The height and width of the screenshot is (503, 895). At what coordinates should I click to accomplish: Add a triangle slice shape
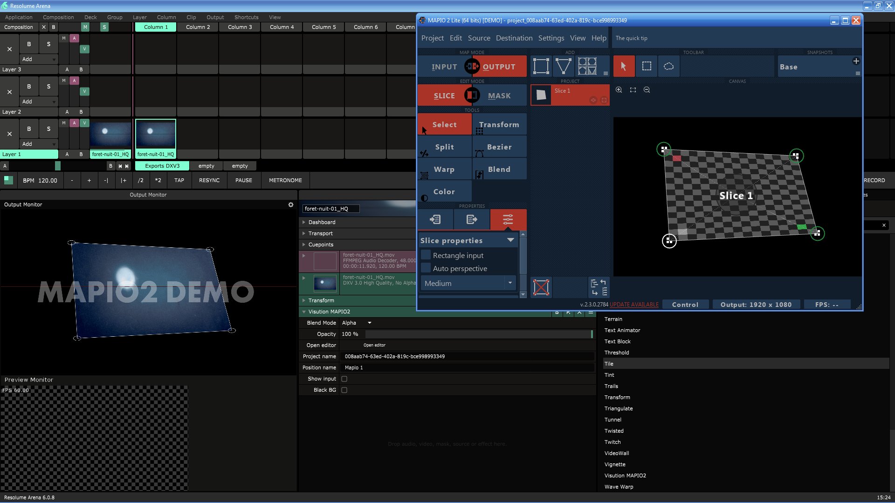point(564,66)
